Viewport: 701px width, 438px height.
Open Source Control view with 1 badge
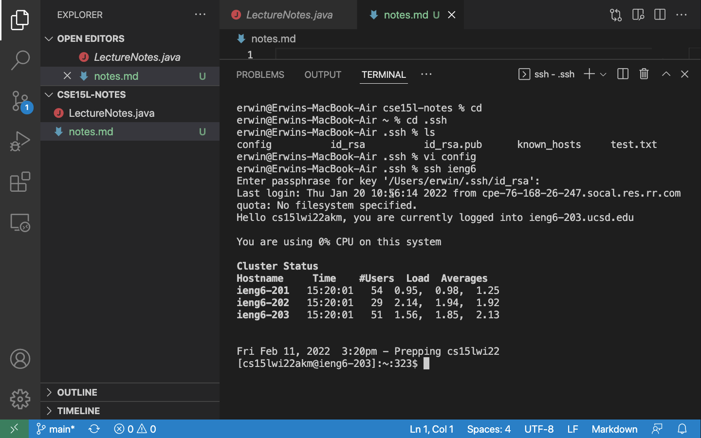[x=21, y=101]
